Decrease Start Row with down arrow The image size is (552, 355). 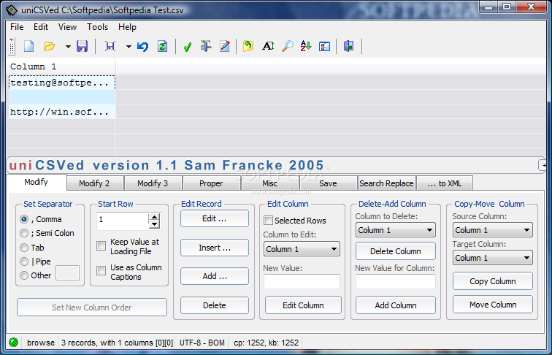tap(154, 224)
